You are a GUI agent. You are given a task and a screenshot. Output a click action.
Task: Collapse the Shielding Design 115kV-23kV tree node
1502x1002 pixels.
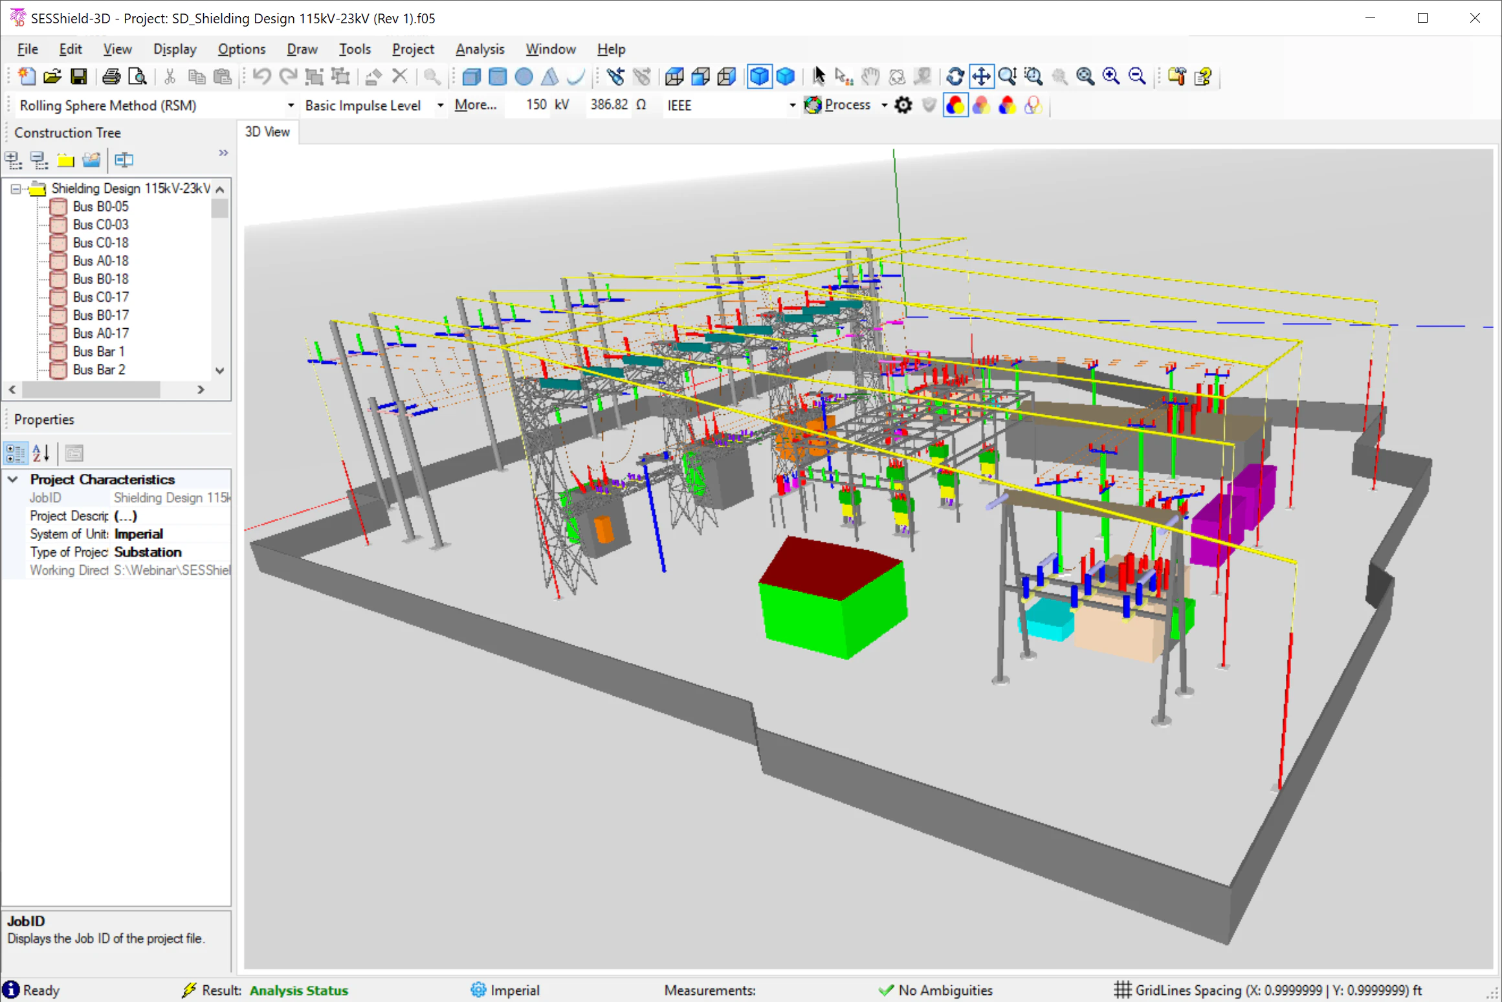16,188
